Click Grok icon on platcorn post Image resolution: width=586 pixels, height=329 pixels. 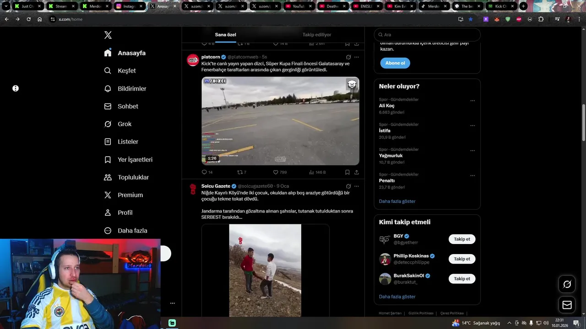pyautogui.click(x=348, y=57)
